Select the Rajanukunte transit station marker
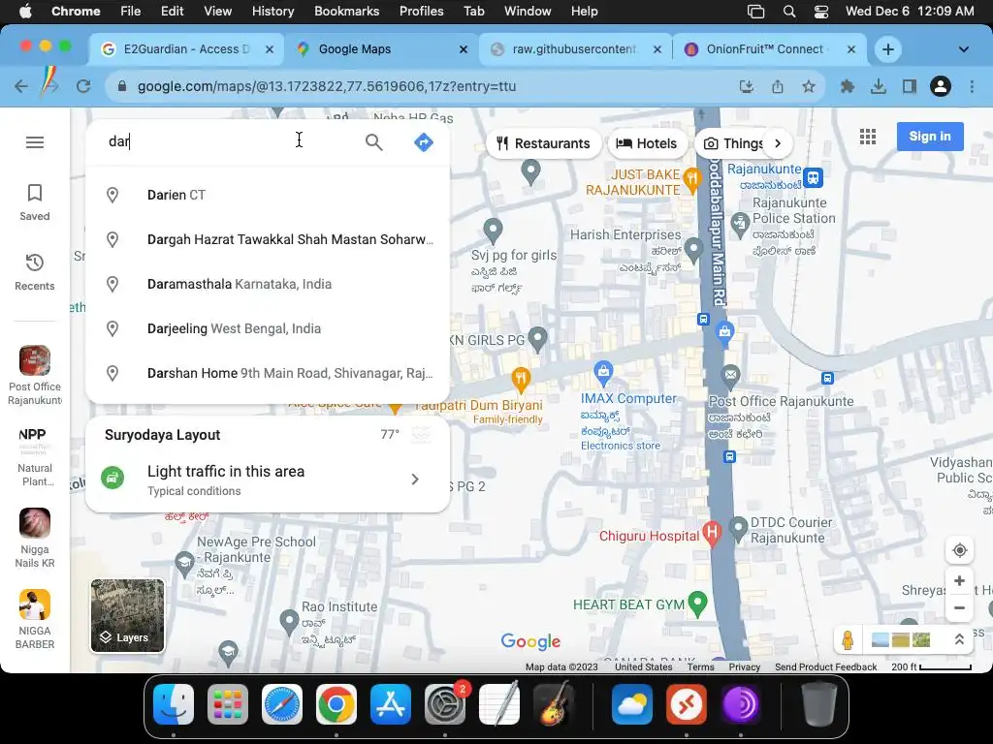The height and width of the screenshot is (744, 993). tap(814, 178)
